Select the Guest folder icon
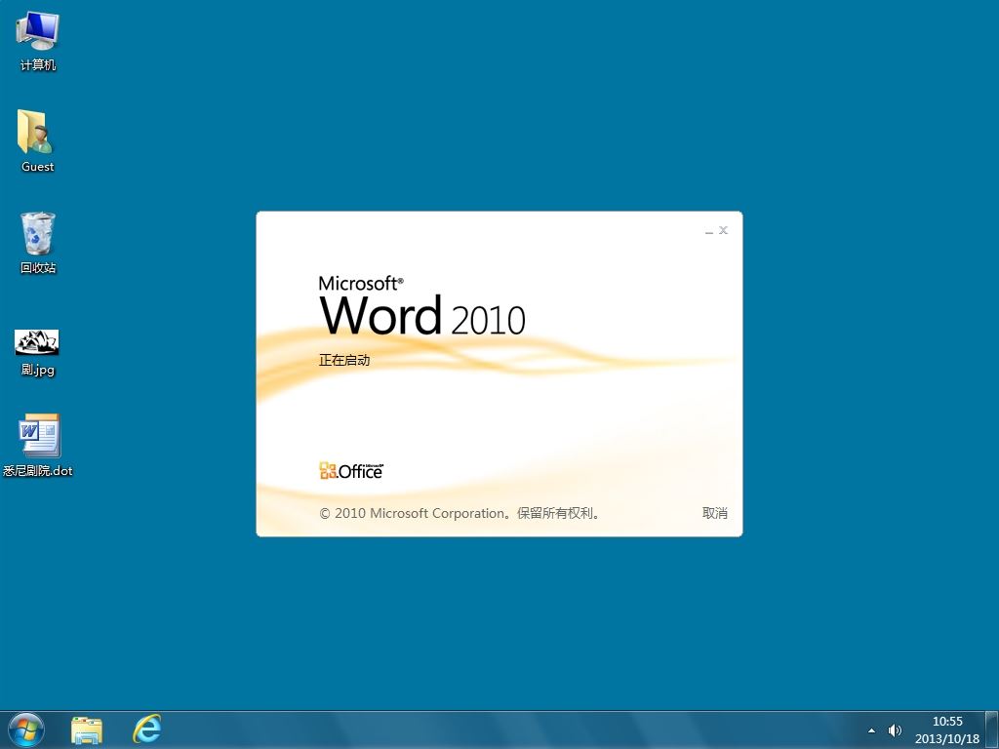 pyautogui.click(x=38, y=140)
